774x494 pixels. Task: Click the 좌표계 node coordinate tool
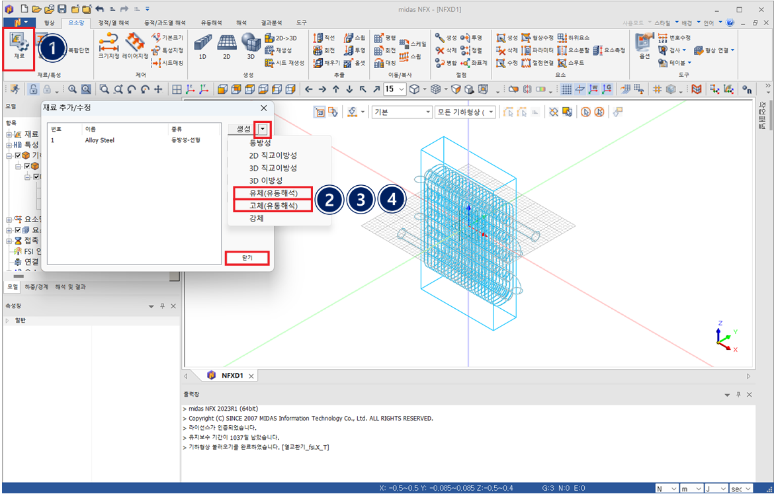click(474, 63)
